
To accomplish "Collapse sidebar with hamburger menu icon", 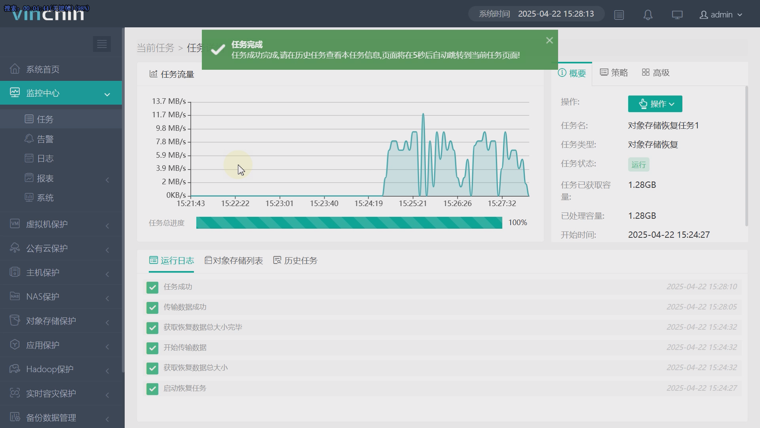I will (102, 44).
